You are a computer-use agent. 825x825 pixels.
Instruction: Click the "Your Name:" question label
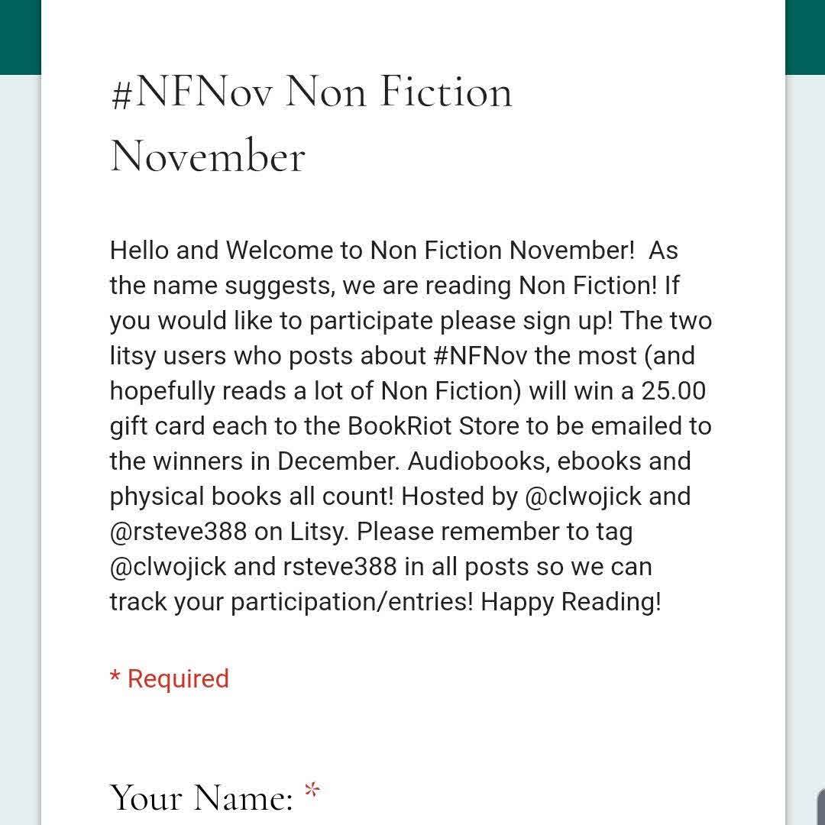(202, 798)
